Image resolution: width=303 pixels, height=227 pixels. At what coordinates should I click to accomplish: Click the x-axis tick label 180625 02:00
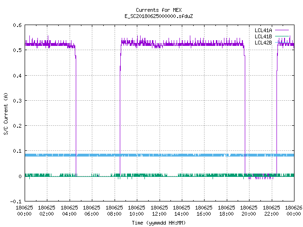click(x=46, y=211)
